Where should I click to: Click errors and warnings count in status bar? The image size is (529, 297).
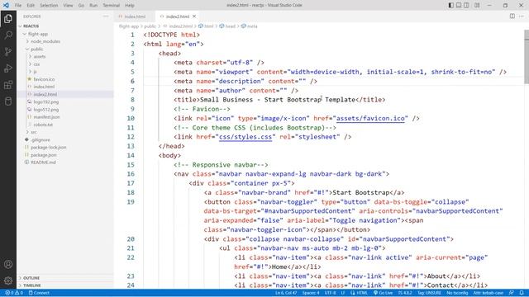[14, 293]
